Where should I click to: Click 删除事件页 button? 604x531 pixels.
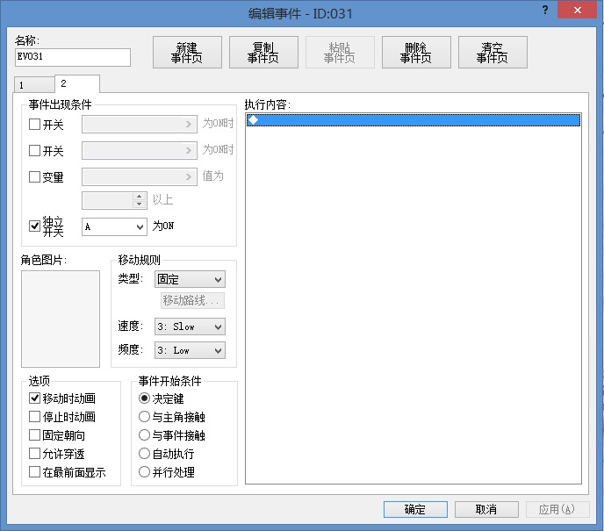coord(416,53)
